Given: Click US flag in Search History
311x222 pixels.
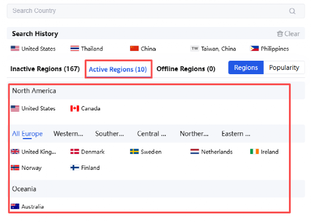Looking at the screenshot, I should tap(15, 48).
